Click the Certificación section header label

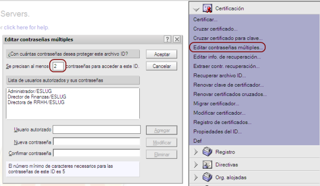[x=229, y=8]
